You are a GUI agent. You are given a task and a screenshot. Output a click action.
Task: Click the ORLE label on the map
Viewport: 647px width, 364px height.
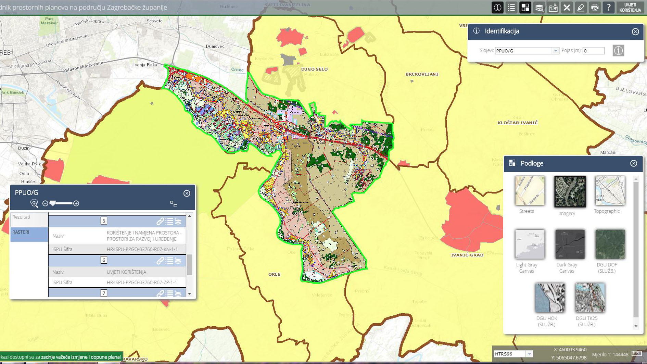274,274
